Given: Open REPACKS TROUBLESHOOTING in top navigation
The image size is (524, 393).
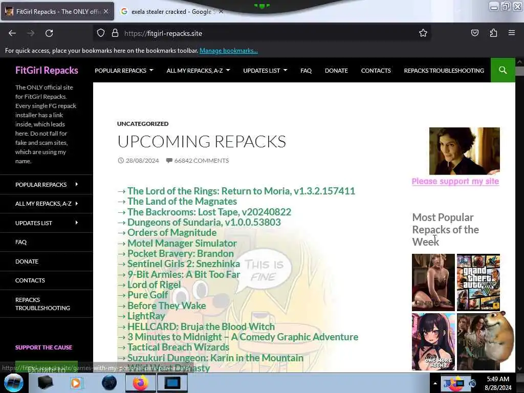Looking at the screenshot, I should (x=444, y=71).
